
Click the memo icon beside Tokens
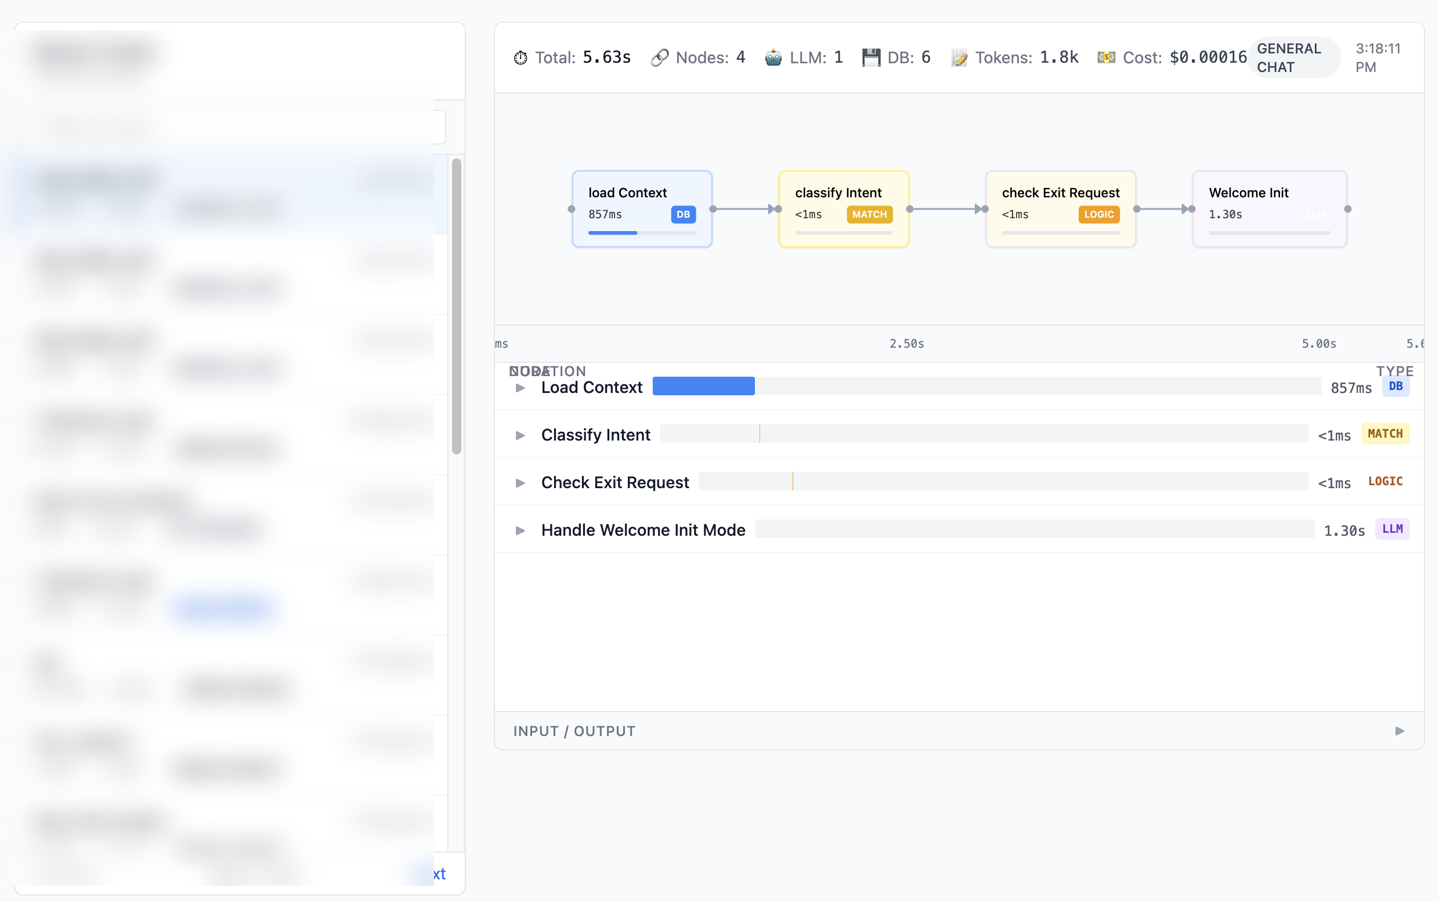pyautogui.click(x=960, y=58)
